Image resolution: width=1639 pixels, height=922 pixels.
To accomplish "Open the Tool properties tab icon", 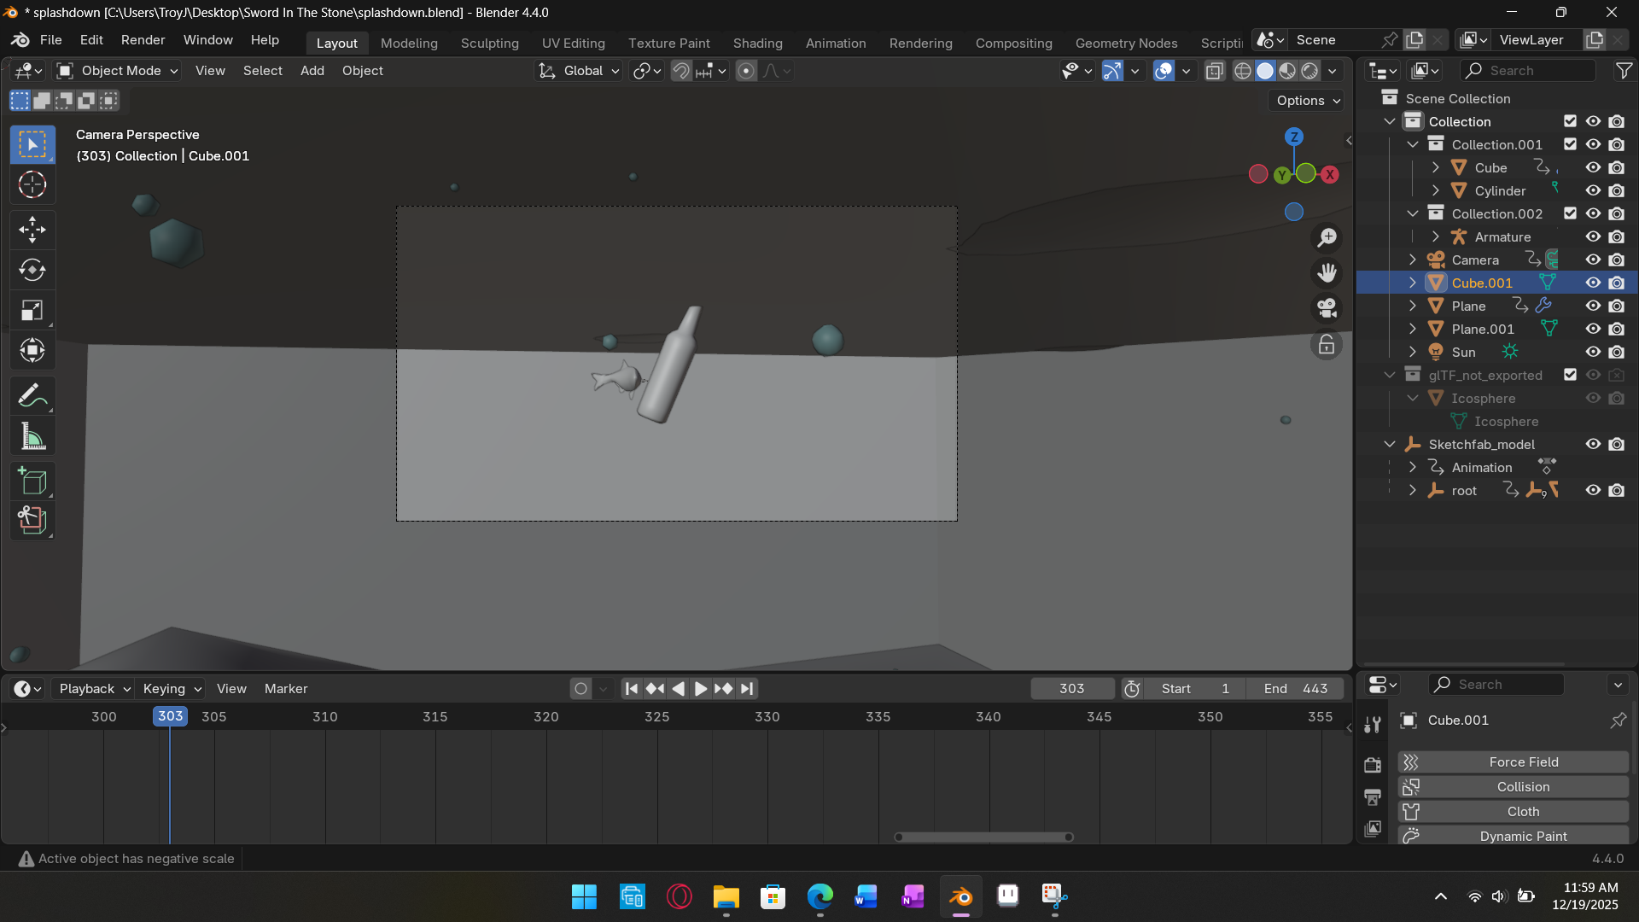I will coord(1373,725).
